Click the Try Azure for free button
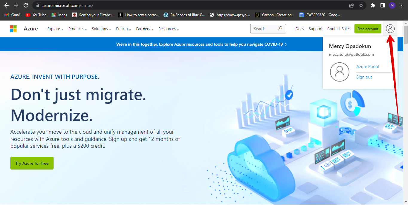408x205 pixels. pos(32,163)
